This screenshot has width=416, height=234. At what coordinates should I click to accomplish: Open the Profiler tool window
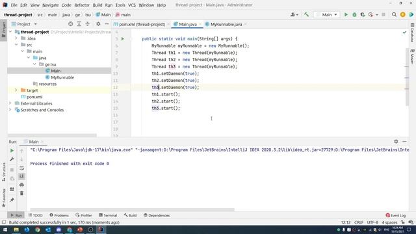(x=84, y=215)
